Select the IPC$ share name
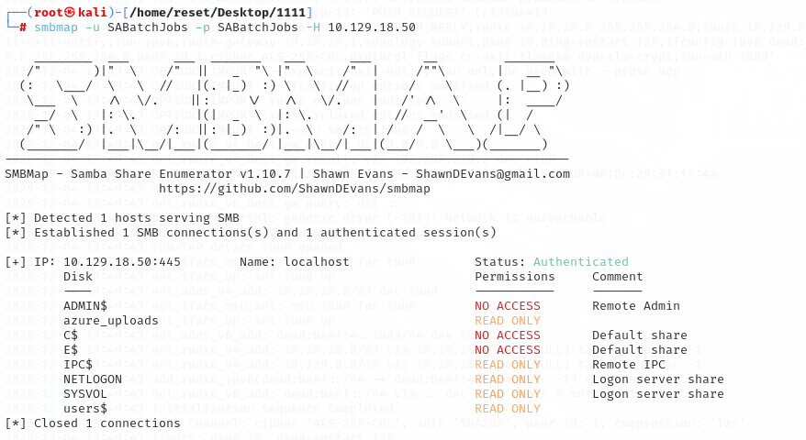The width and height of the screenshot is (806, 440). [x=78, y=365]
